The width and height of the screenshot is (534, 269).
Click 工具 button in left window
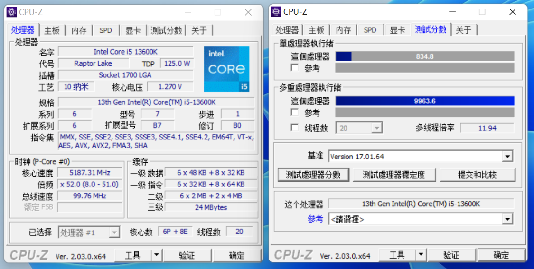pos(133,255)
